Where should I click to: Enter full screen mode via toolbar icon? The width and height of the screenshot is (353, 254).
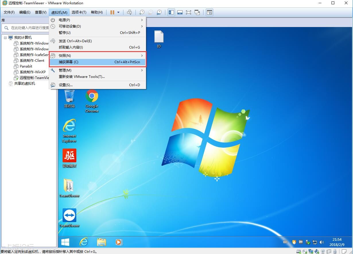tap(189, 12)
